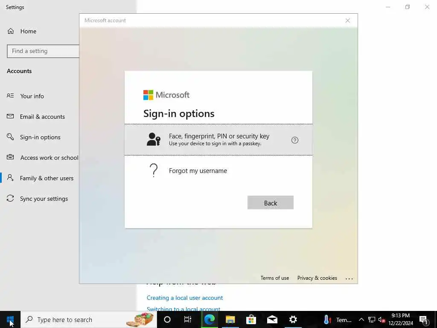Open Your info in Settings sidebar
Image resolution: width=437 pixels, height=328 pixels.
click(x=25, y=96)
